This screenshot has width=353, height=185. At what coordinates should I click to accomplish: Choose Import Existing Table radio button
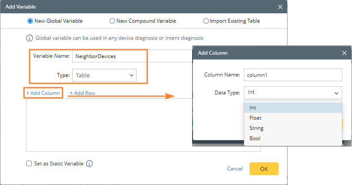click(x=206, y=21)
